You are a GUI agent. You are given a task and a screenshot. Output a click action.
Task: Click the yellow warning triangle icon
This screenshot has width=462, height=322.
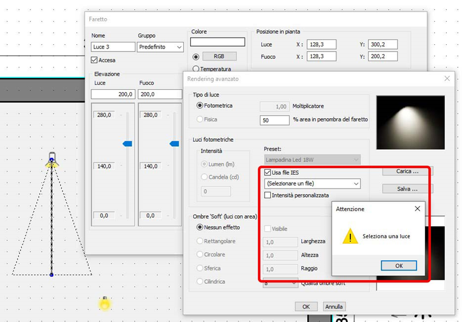(350, 236)
